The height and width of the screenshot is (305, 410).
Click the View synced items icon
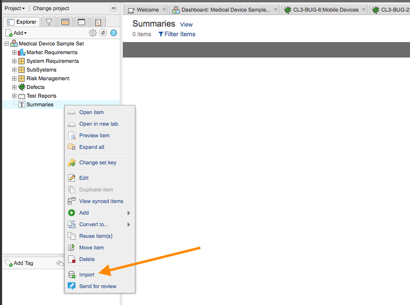click(72, 201)
